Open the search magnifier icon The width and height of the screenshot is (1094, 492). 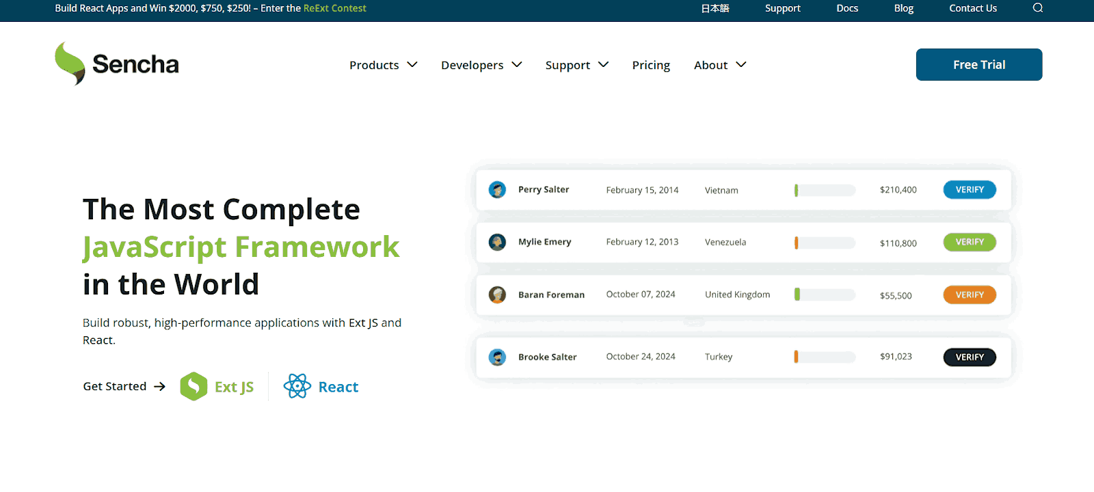[x=1038, y=8]
